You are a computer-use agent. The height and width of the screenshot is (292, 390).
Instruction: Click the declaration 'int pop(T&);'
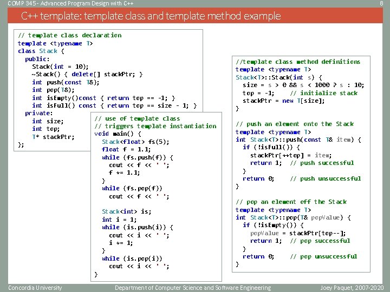53,90
